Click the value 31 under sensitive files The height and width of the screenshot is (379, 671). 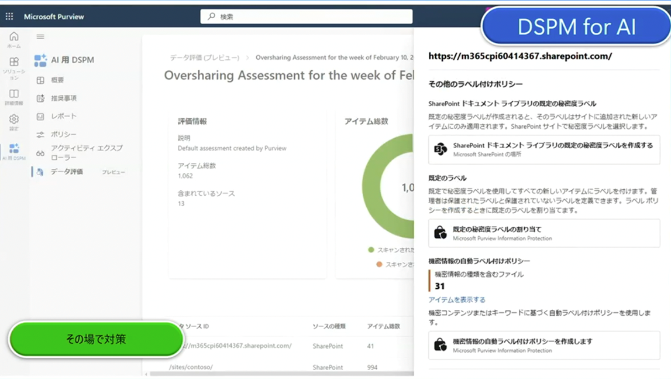(x=439, y=286)
